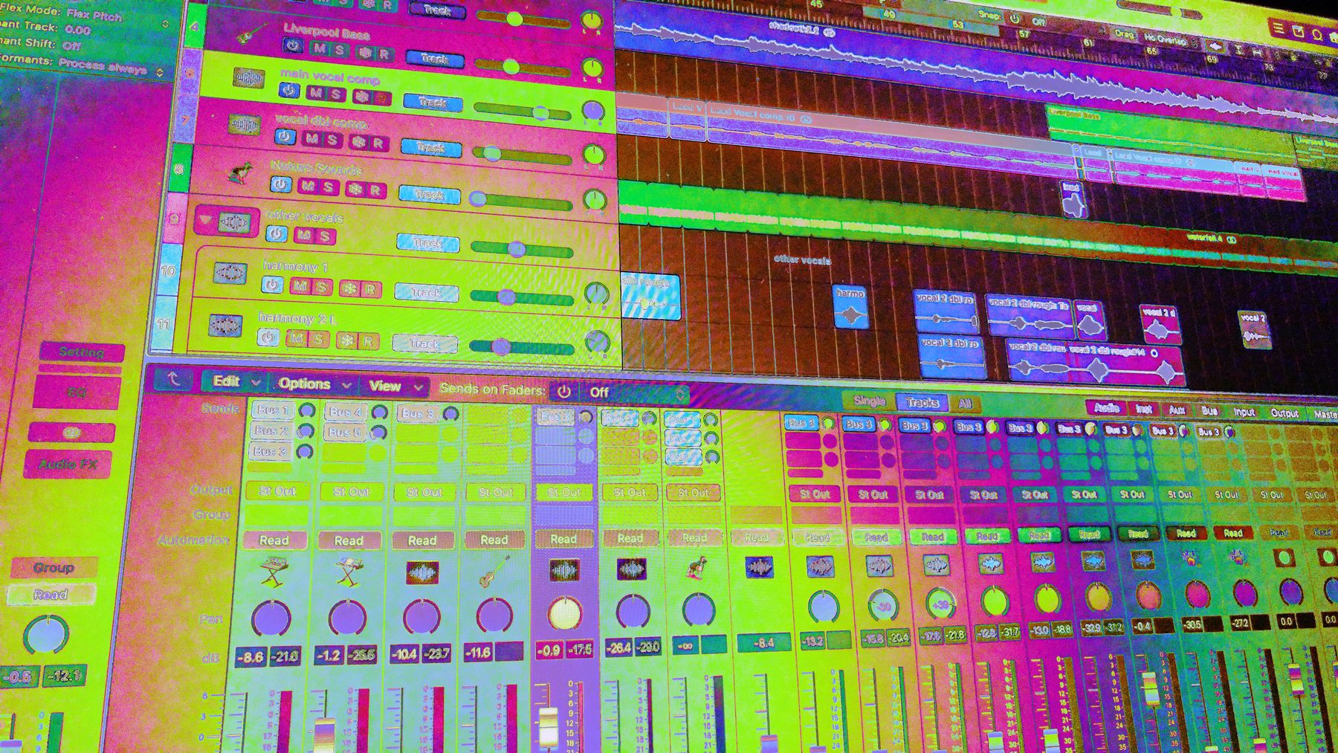Click the track icon of harmony 2 L
The width and height of the screenshot is (1338, 753).
[225, 326]
